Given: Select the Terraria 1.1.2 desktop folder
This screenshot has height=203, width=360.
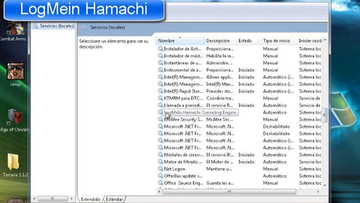Looking at the screenshot, I should point(13,162).
